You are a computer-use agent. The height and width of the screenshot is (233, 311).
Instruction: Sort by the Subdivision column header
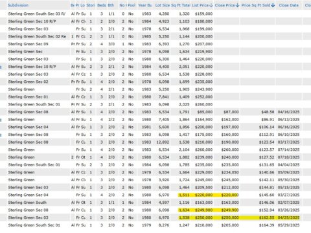click(18, 5)
